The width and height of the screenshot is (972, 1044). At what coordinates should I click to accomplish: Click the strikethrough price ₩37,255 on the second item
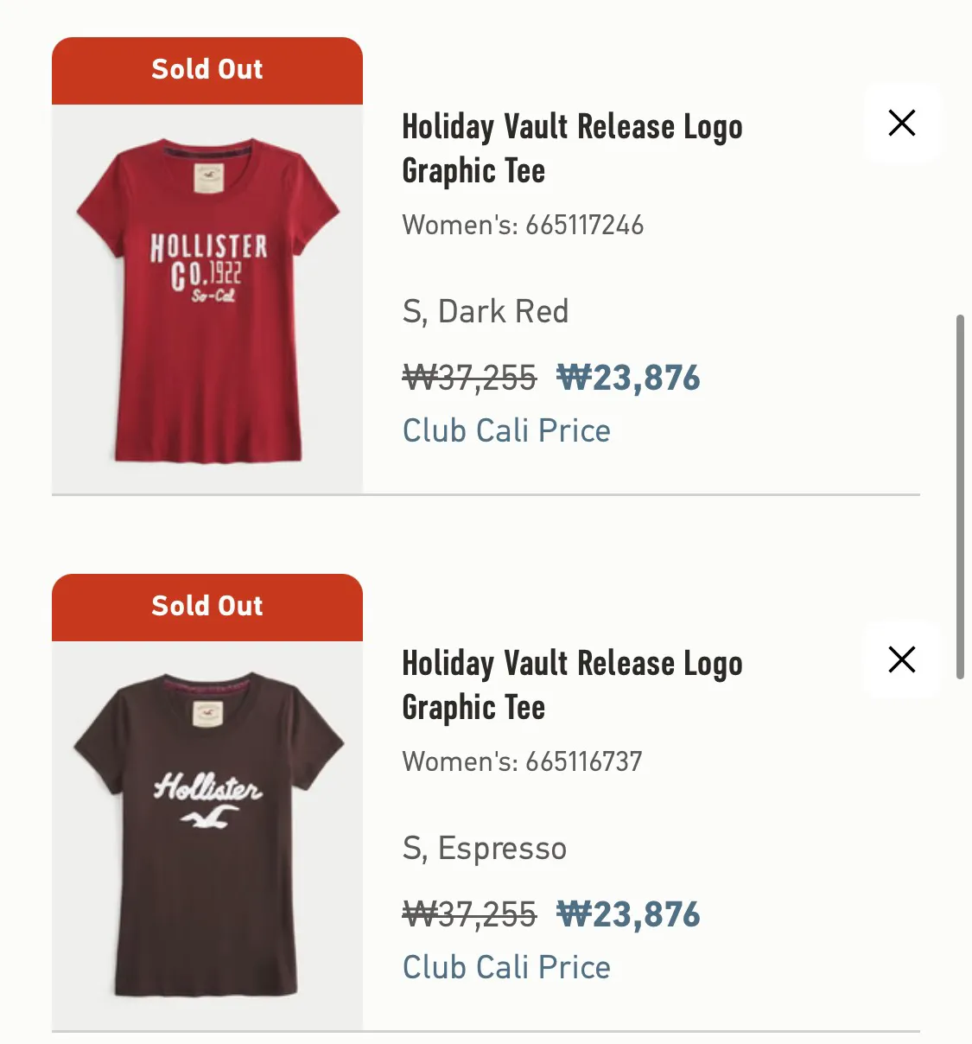pos(469,913)
